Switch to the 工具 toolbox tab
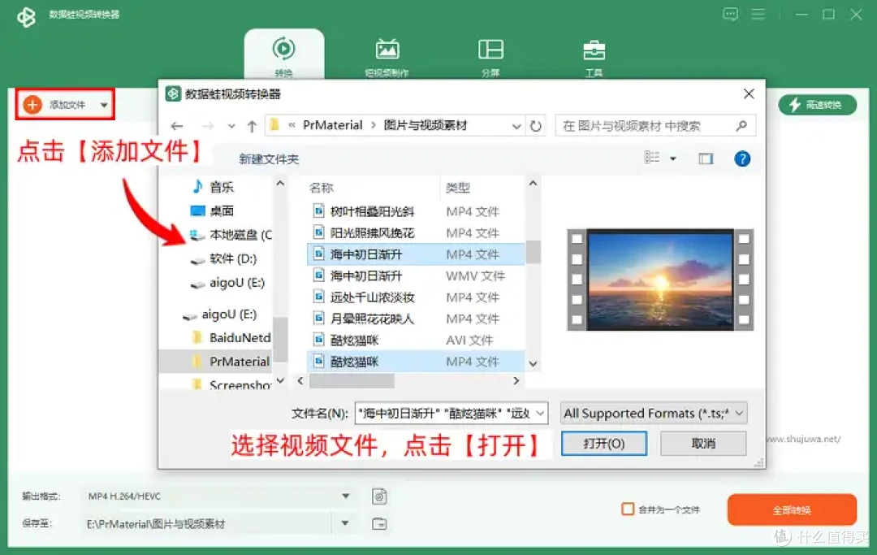Screen dimensions: 877x555 point(594,57)
